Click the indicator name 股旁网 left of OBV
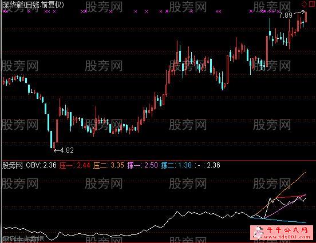Screen dimensions: 316x243 (x=12, y=165)
